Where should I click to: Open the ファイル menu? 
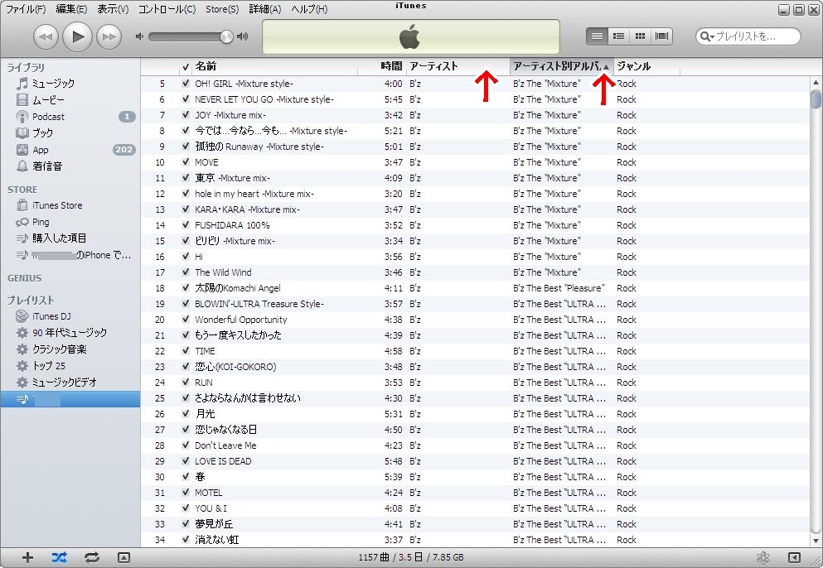click(26, 9)
